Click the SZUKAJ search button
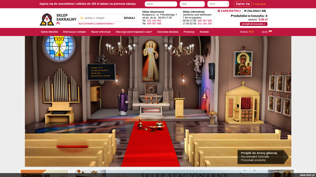This screenshot has height=177, width=316. [x=129, y=18]
